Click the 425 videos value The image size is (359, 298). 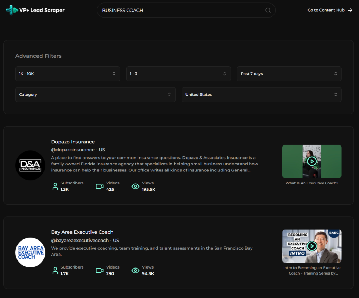click(110, 190)
